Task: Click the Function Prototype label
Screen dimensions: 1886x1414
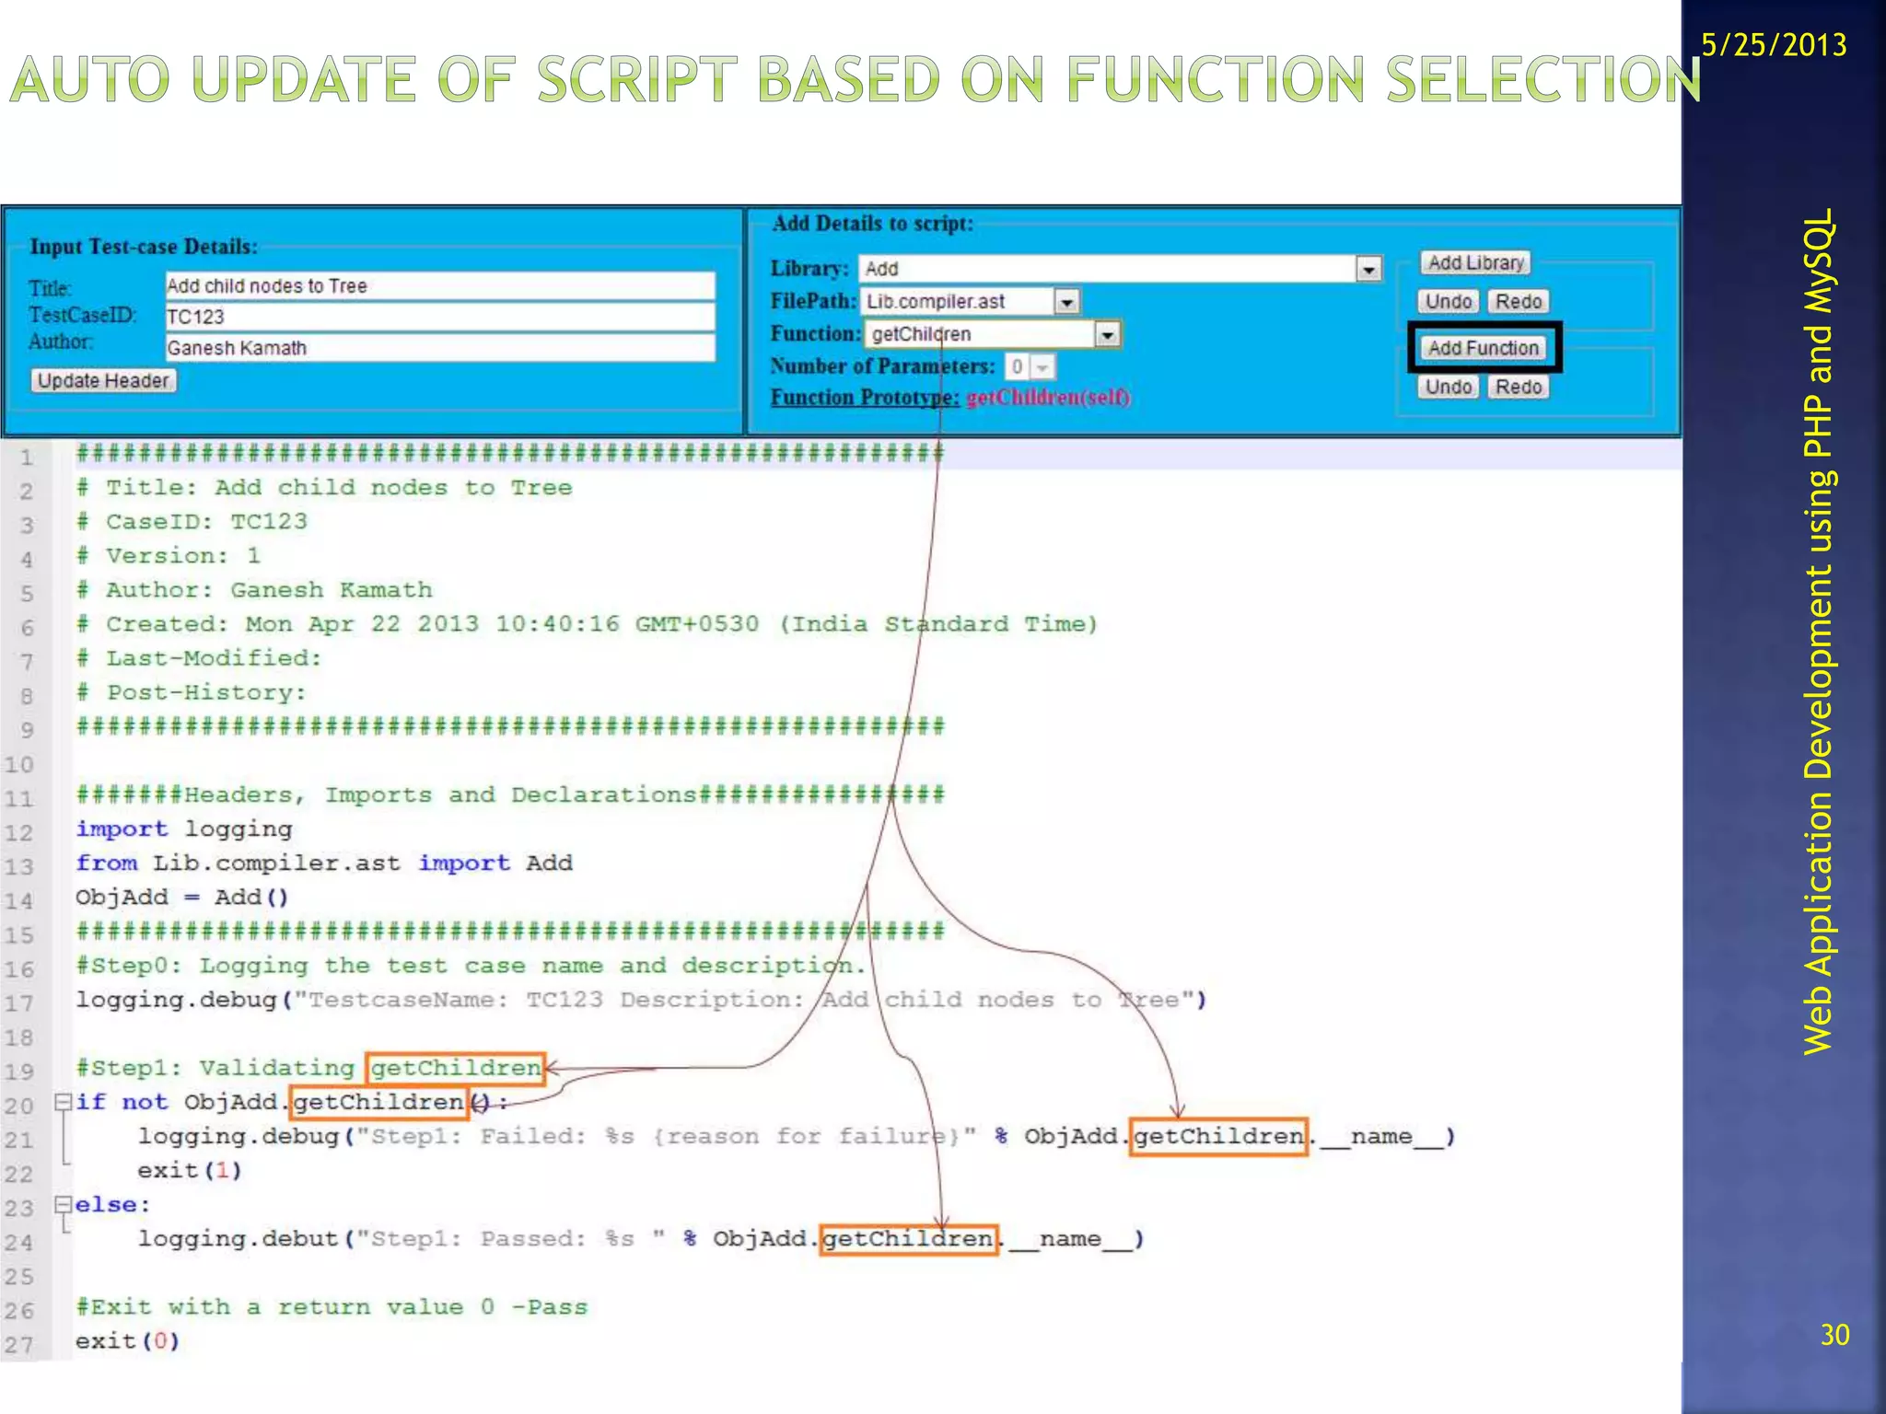Action: pyautogui.click(x=865, y=398)
